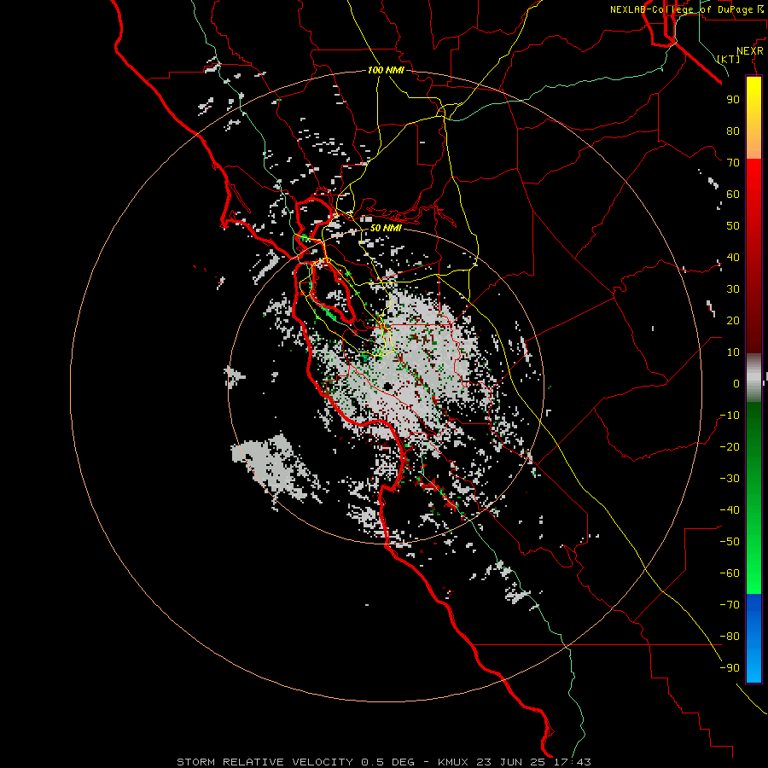768x768 pixels.
Task: Click the -10 knot label on color scale
Action: [x=730, y=416]
